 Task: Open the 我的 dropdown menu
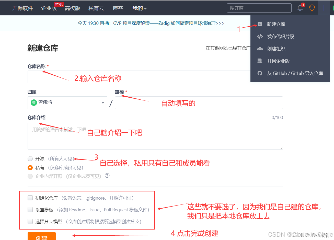pos(139,8)
